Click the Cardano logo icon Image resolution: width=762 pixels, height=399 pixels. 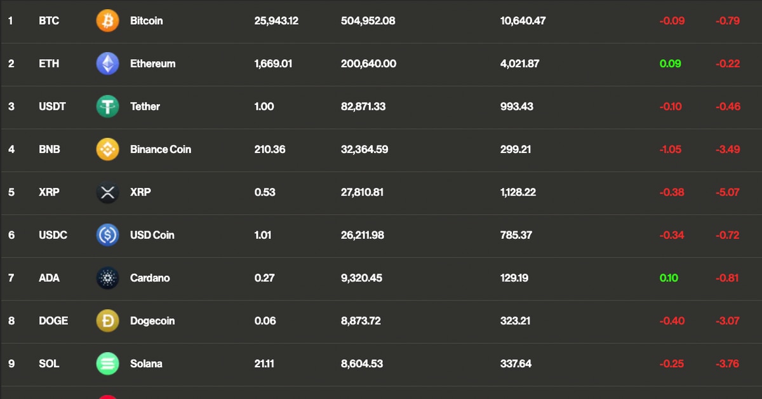point(107,278)
